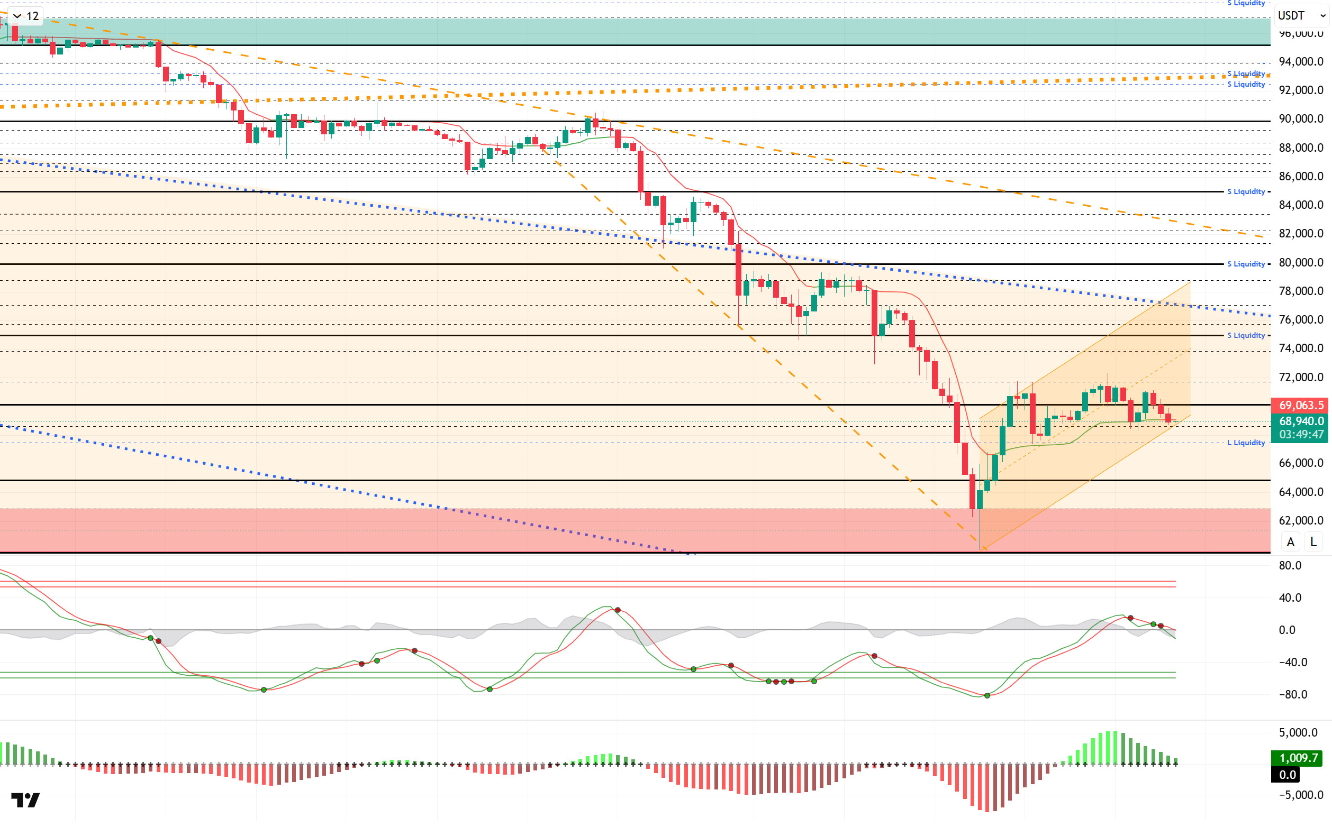This screenshot has height=827, width=1332.
Task: Click the 90,000.0 price axis label
Action: pos(1301,118)
